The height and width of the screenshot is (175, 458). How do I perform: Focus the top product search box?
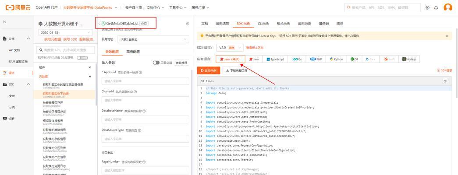383,7
